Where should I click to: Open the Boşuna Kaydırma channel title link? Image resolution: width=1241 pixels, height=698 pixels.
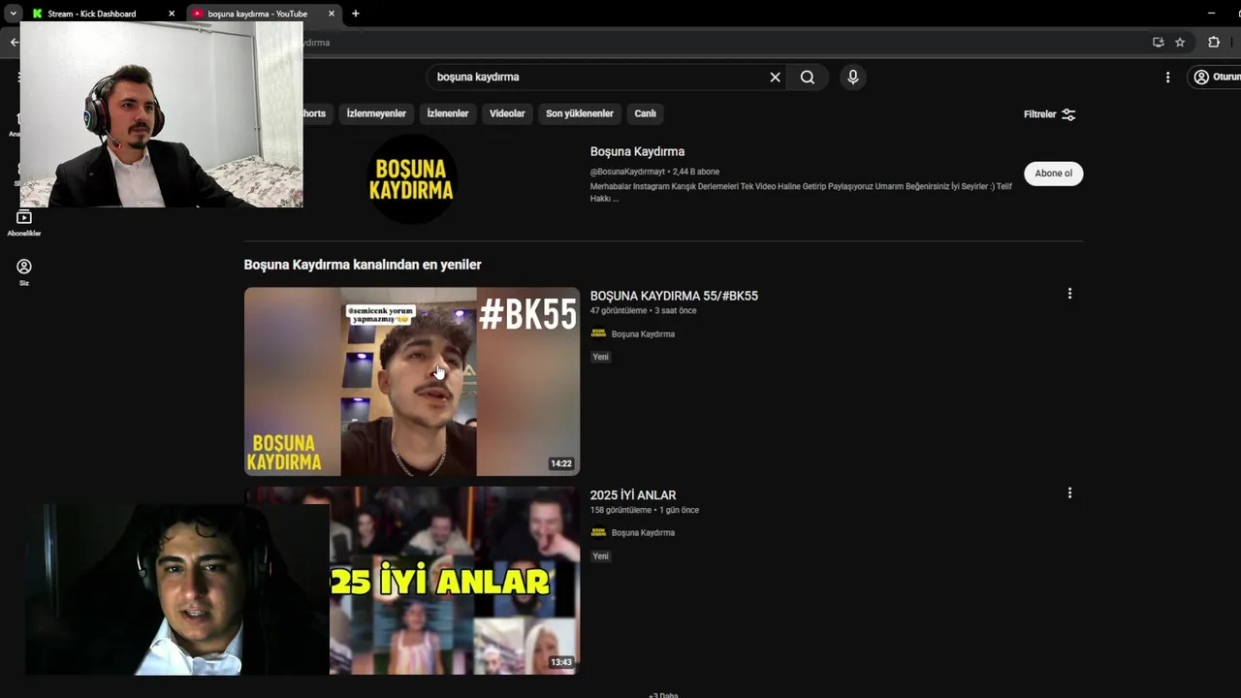pyautogui.click(x=637, y=151)
